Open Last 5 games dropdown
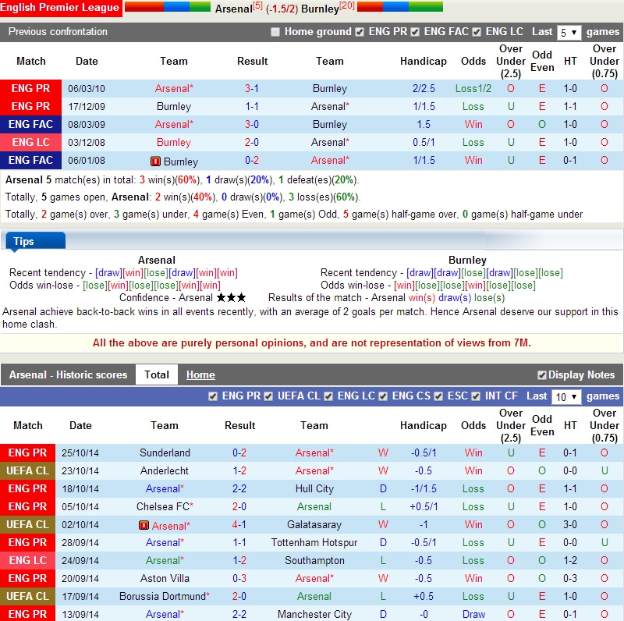624x621 pixels. click(x=569, y=32)
